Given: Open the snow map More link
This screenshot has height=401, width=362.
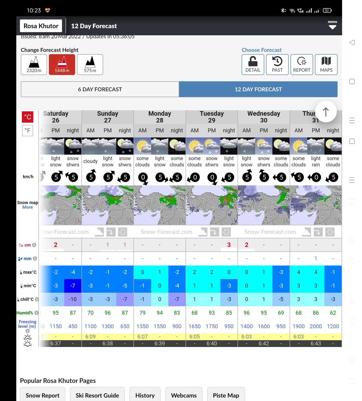Looking at the screenshot, I should [27, 207].
